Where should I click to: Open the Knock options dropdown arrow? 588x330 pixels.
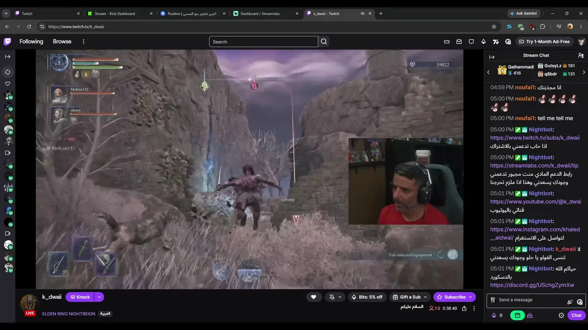click(99, 297)
